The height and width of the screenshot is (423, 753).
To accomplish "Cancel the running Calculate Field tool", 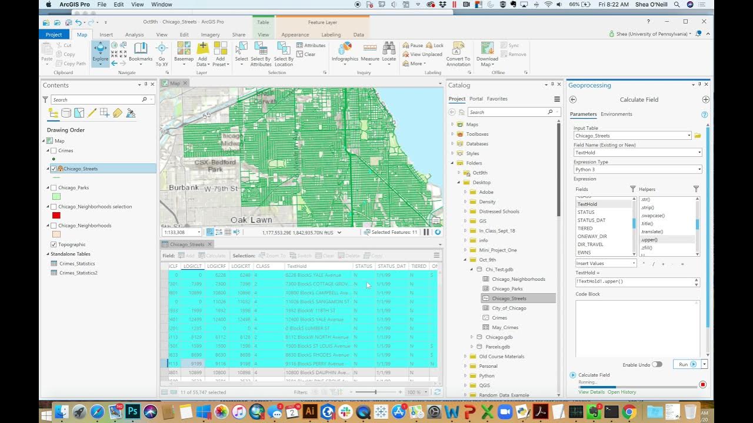I will point(702,385).
